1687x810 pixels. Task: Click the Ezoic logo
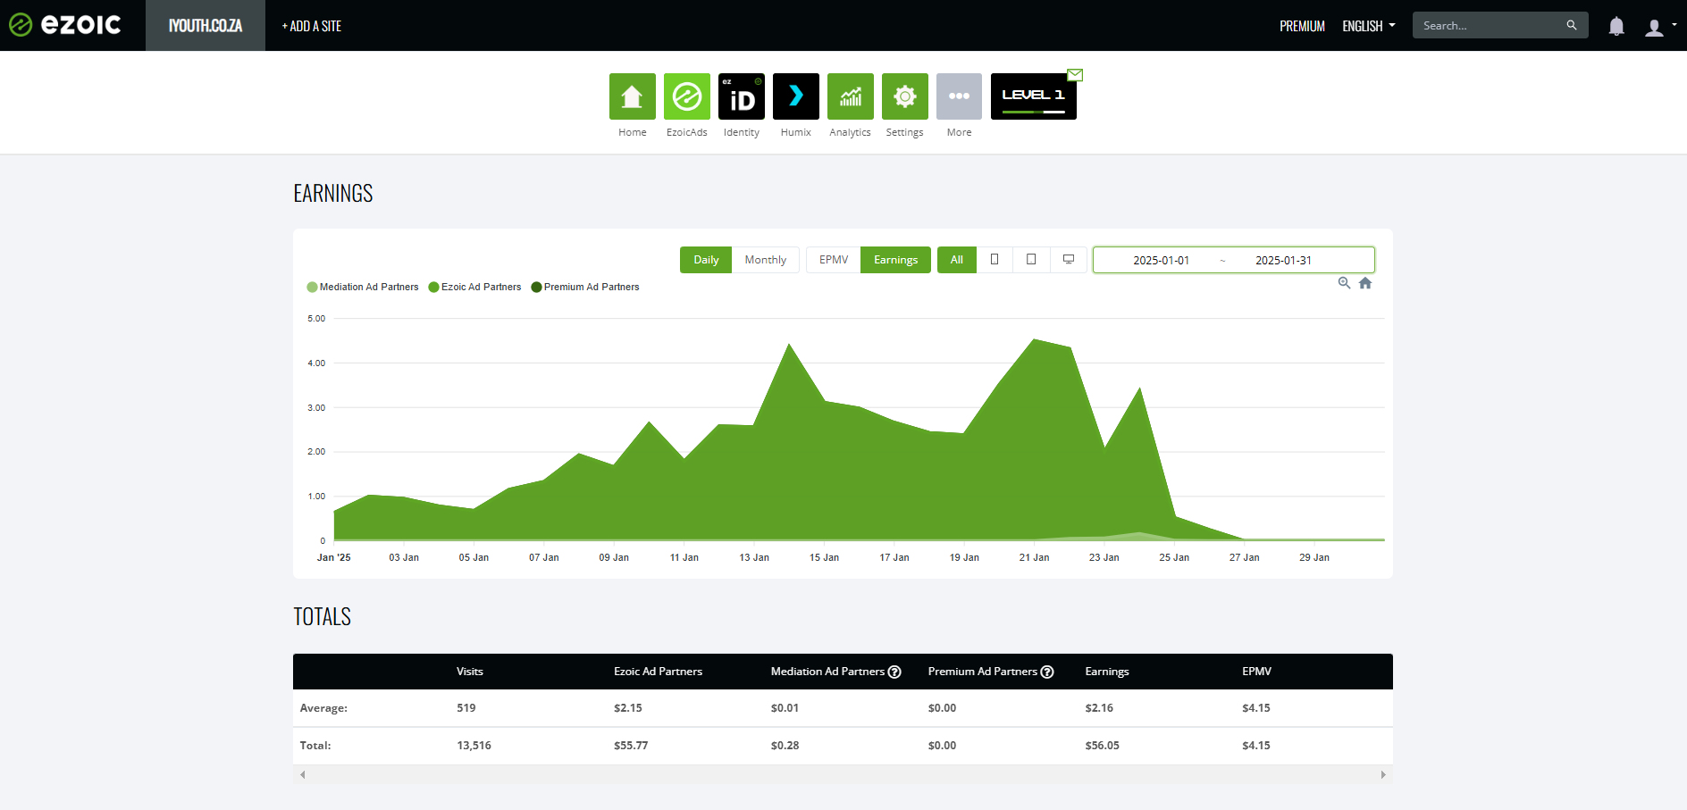click(65, 25)
